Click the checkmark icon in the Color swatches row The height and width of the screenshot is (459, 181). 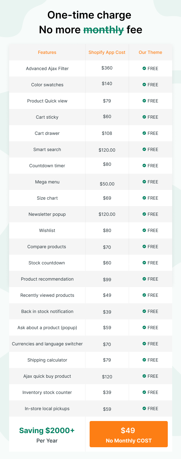pyautogui.click(x=144, y=84)
